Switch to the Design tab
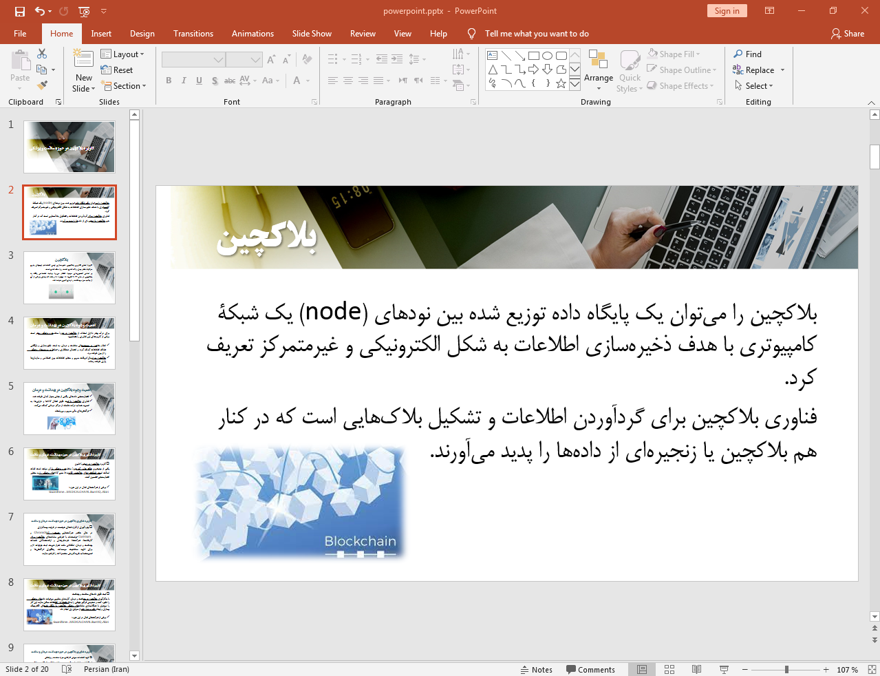 click(x=142, y=33)
